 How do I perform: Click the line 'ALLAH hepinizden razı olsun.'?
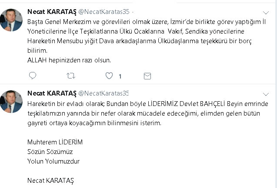69,60
